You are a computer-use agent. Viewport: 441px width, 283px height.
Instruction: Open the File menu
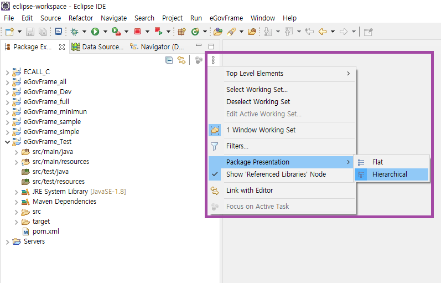[x=9, y=18]
